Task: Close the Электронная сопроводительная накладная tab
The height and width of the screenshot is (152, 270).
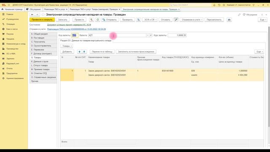Action: (179, 9)
